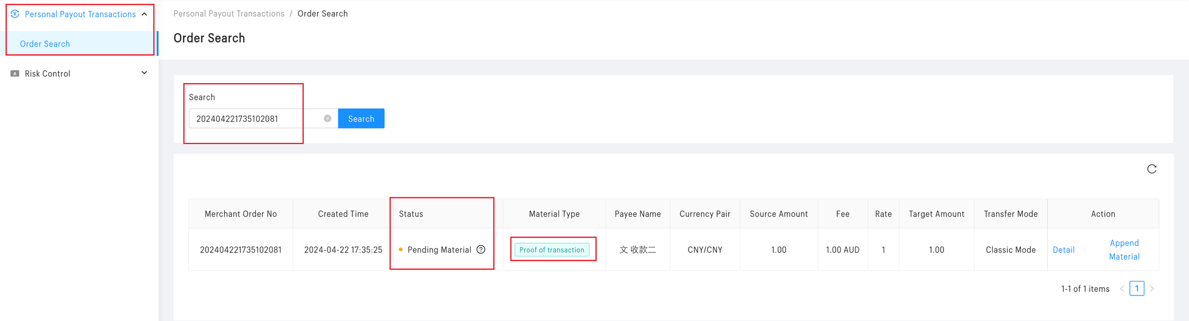This screenshot has width=1189, height=321.
Task: Click merchant order number 202404221735102081 cell
Action: (241, 250)
